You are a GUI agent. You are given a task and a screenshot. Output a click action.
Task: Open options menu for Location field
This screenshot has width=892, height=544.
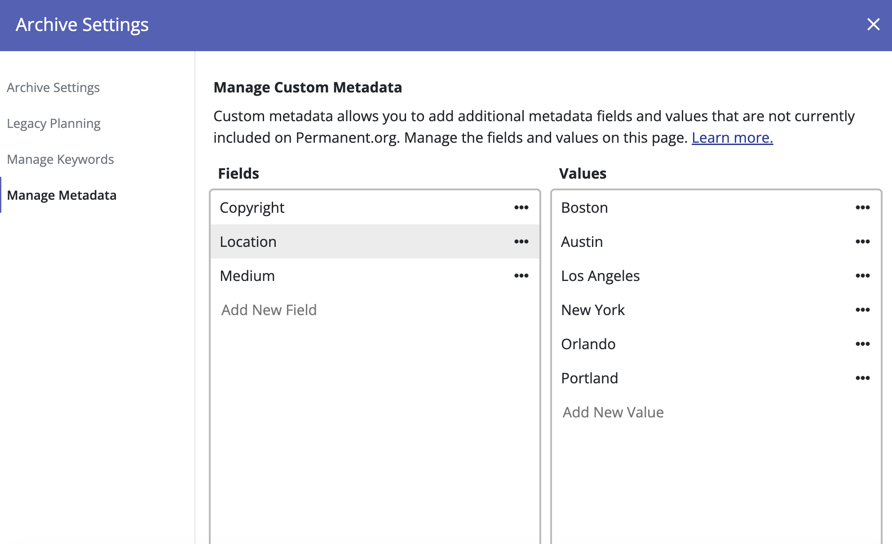click(x=521, y=241)
